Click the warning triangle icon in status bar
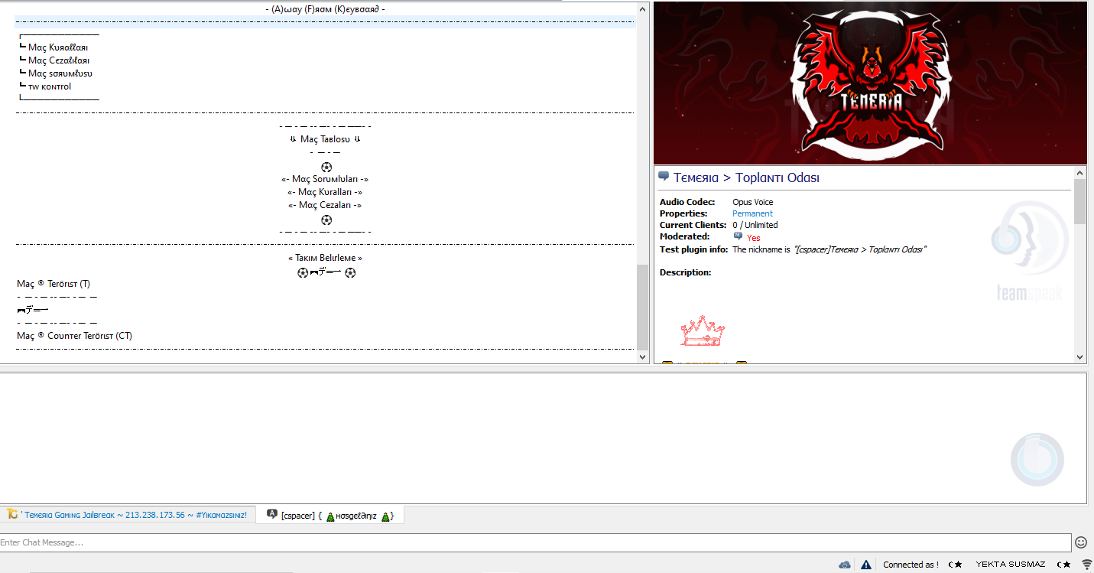Screen dimensions: 1094x573 point(866,565)
